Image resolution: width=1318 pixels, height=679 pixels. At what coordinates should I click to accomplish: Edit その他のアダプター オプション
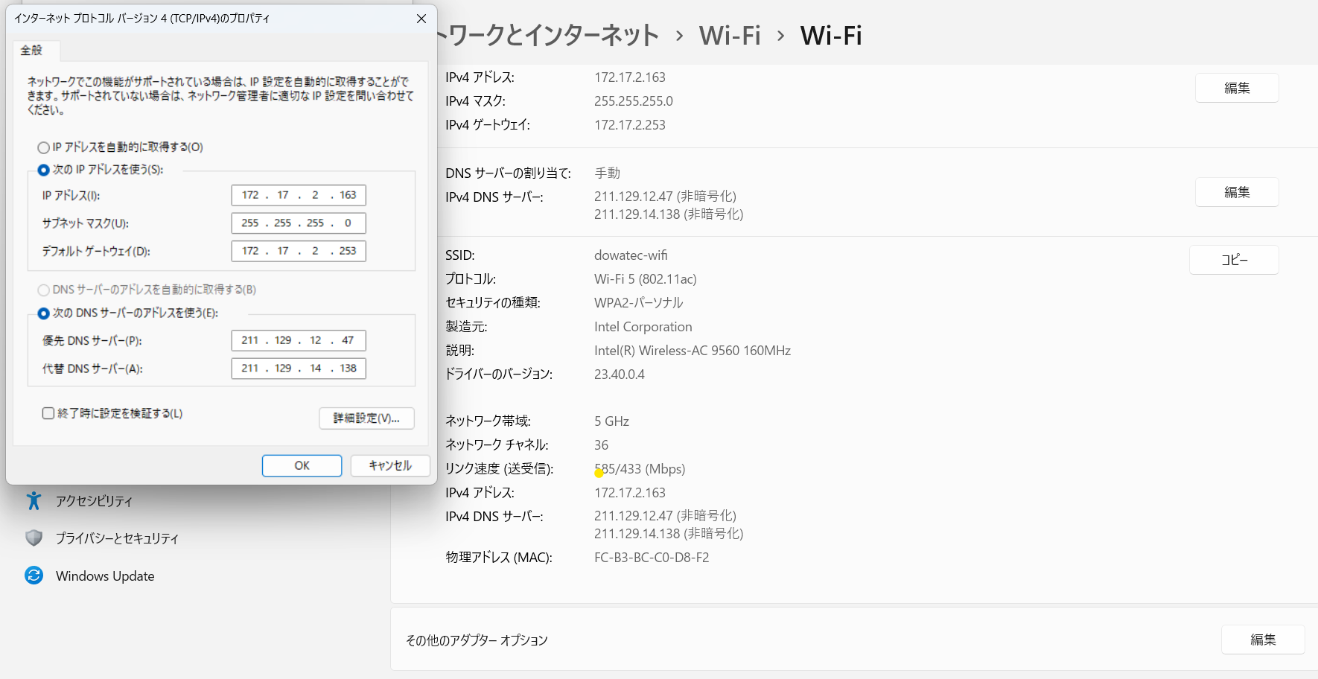tap(1262, 640)
